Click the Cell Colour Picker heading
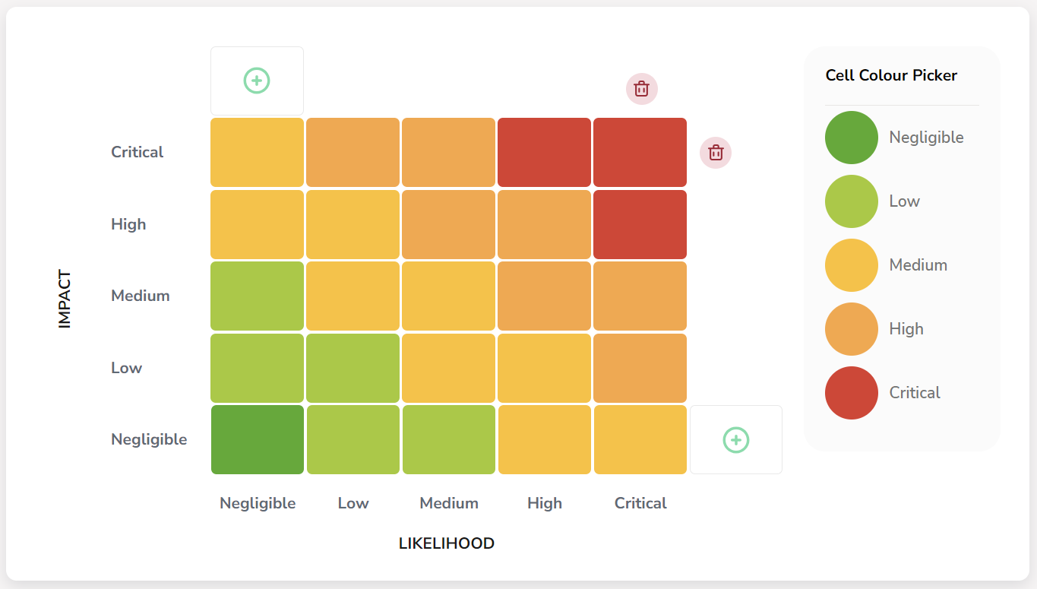1037x589 pixels. (x=891, y=74)
